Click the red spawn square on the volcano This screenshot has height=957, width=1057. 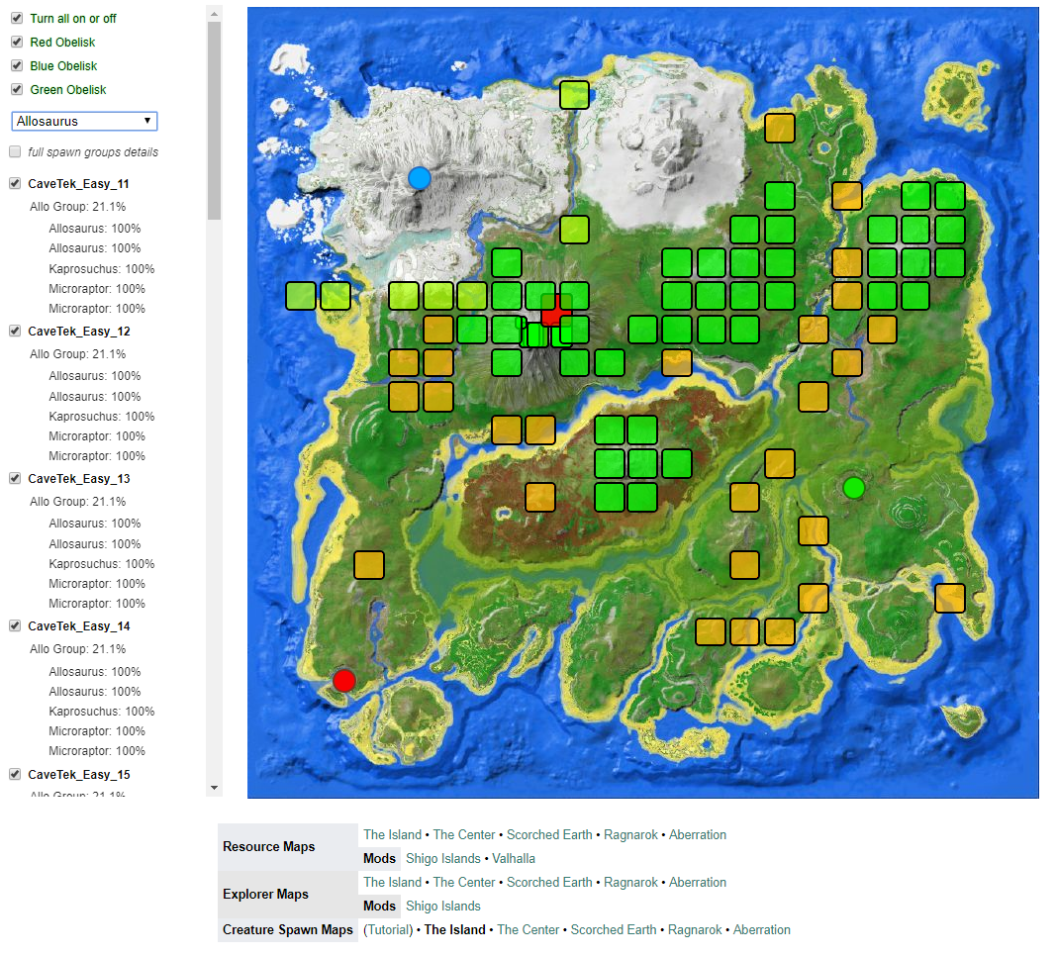pos(555,312)
